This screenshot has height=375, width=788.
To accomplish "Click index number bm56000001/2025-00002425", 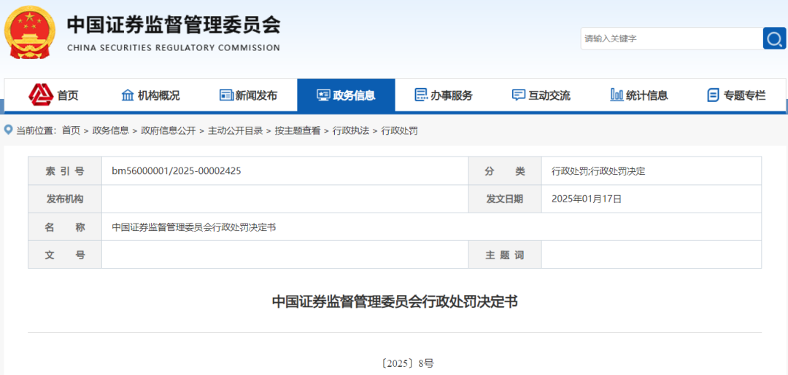I will (177, 171).
